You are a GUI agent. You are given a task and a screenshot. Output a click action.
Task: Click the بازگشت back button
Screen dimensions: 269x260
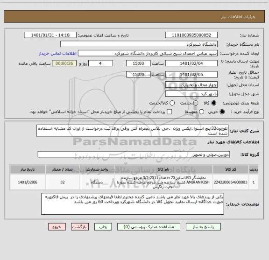point(80,227)
